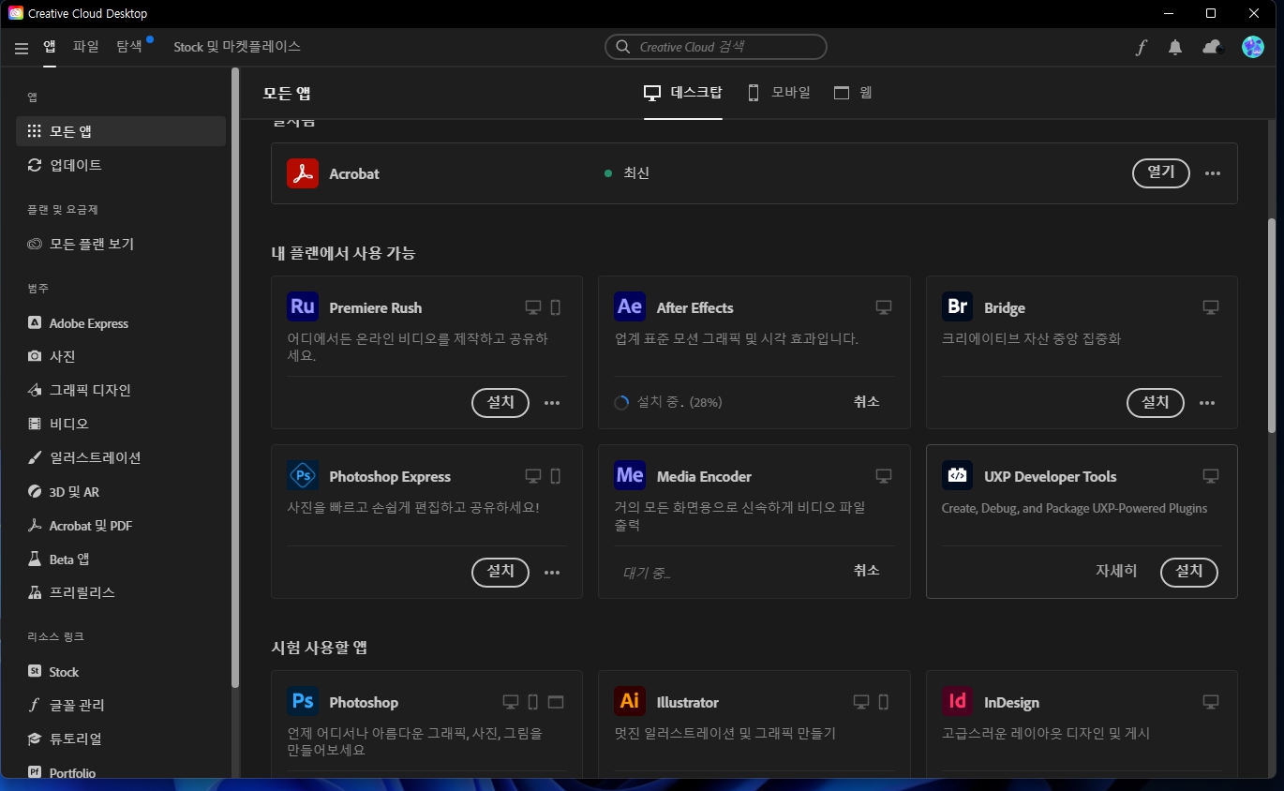Open 글꼴 관리 in sidebar
This screenshot has height=791, width=1284.
(x=121, y=706)
